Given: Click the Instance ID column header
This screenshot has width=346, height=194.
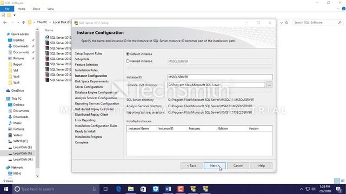Looking at the screenshot, I should click(x=166, y=128).
